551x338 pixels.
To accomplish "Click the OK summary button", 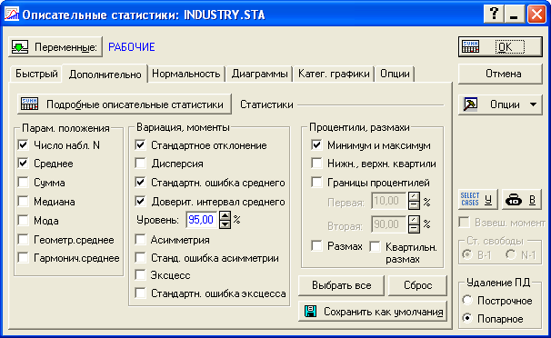I will coord(500,46).
